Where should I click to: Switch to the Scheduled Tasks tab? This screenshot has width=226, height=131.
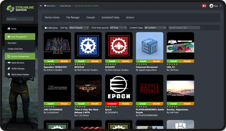coord(111,17)
